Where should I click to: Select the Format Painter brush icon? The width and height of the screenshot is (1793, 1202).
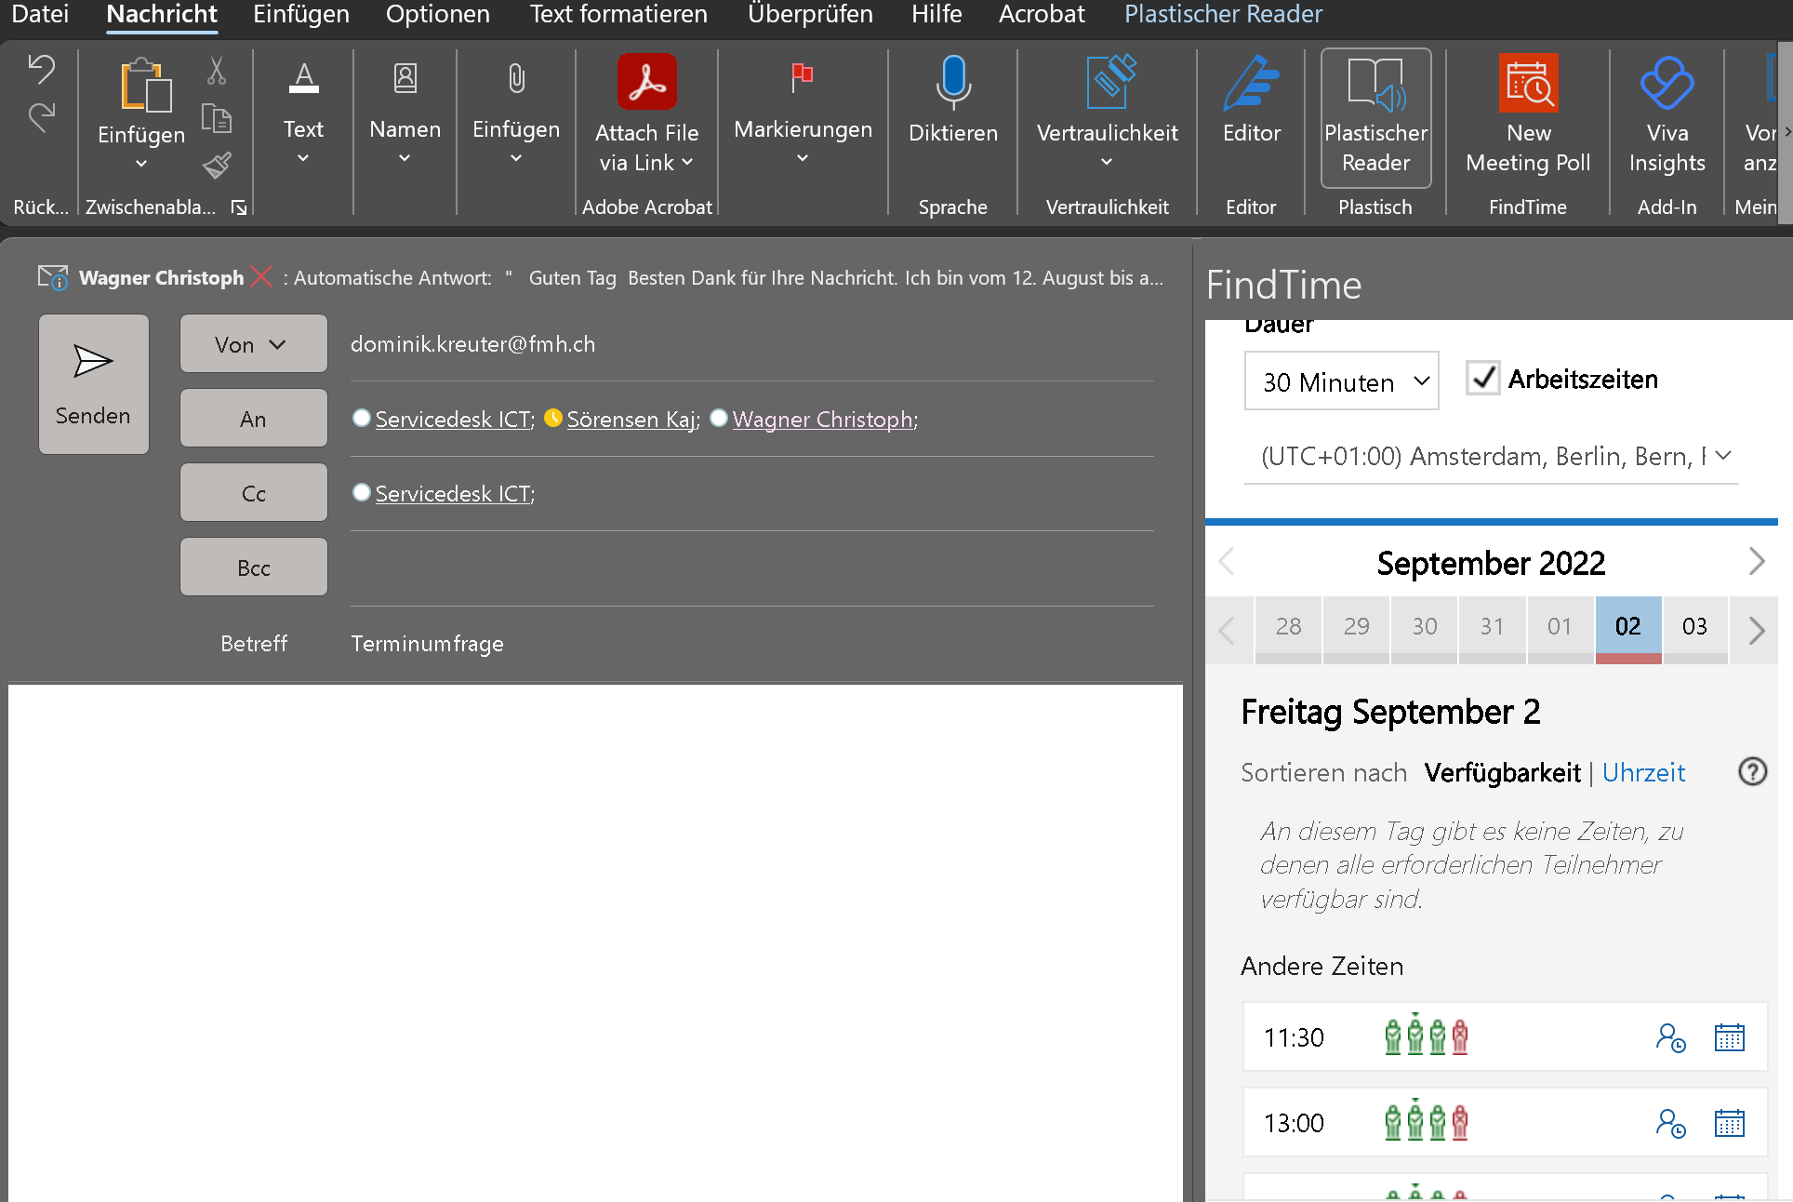point(217,166)
